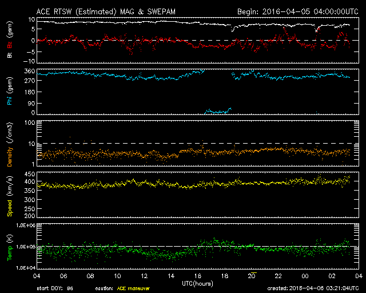Click the orange Density axis label

pyautogui.click(x=9, y=148)
